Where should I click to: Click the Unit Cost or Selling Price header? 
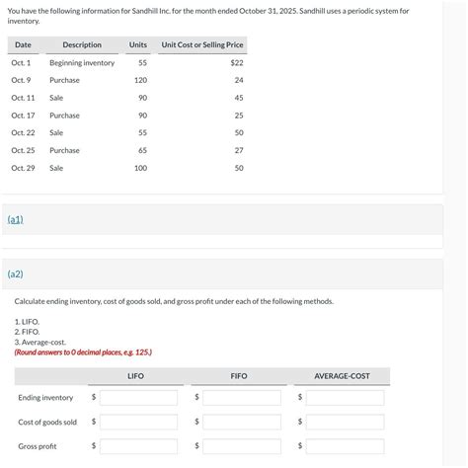click(x=202, y=45)
